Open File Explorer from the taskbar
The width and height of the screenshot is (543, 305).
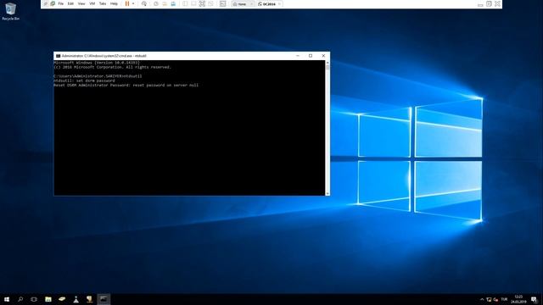48,299
